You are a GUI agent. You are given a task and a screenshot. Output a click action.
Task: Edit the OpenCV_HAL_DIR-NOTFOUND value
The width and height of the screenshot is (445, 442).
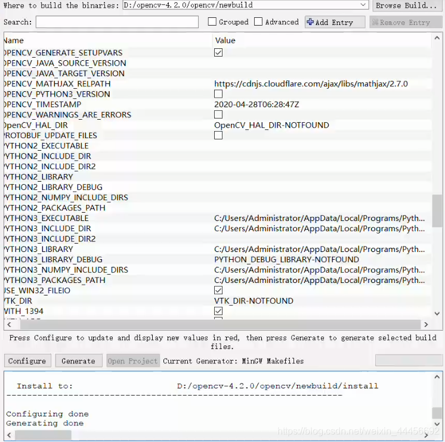[271, 125]
